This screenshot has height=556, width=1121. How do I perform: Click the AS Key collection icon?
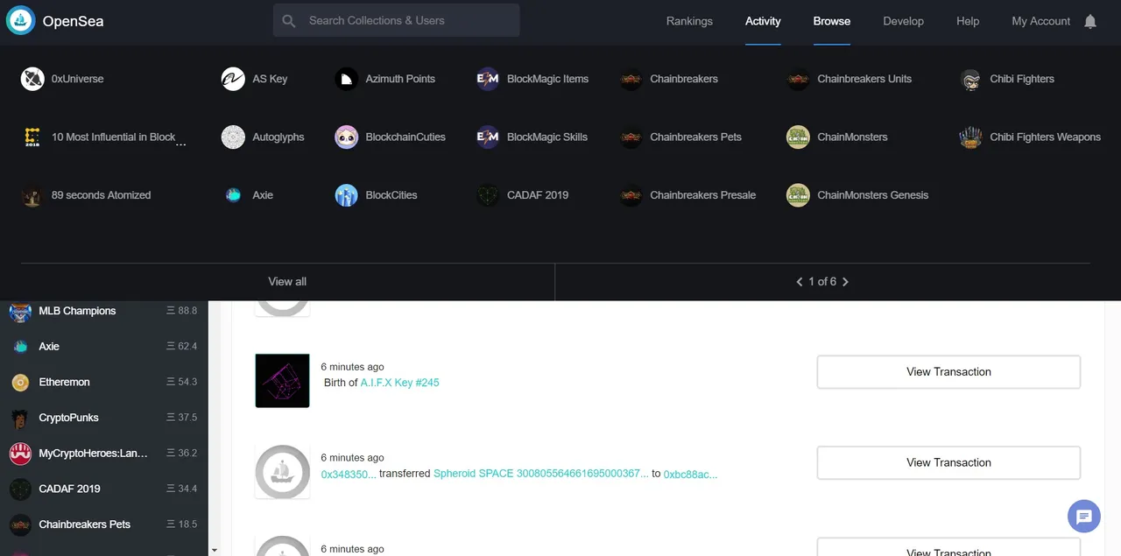pyautogui.click(x=233, y=79)
